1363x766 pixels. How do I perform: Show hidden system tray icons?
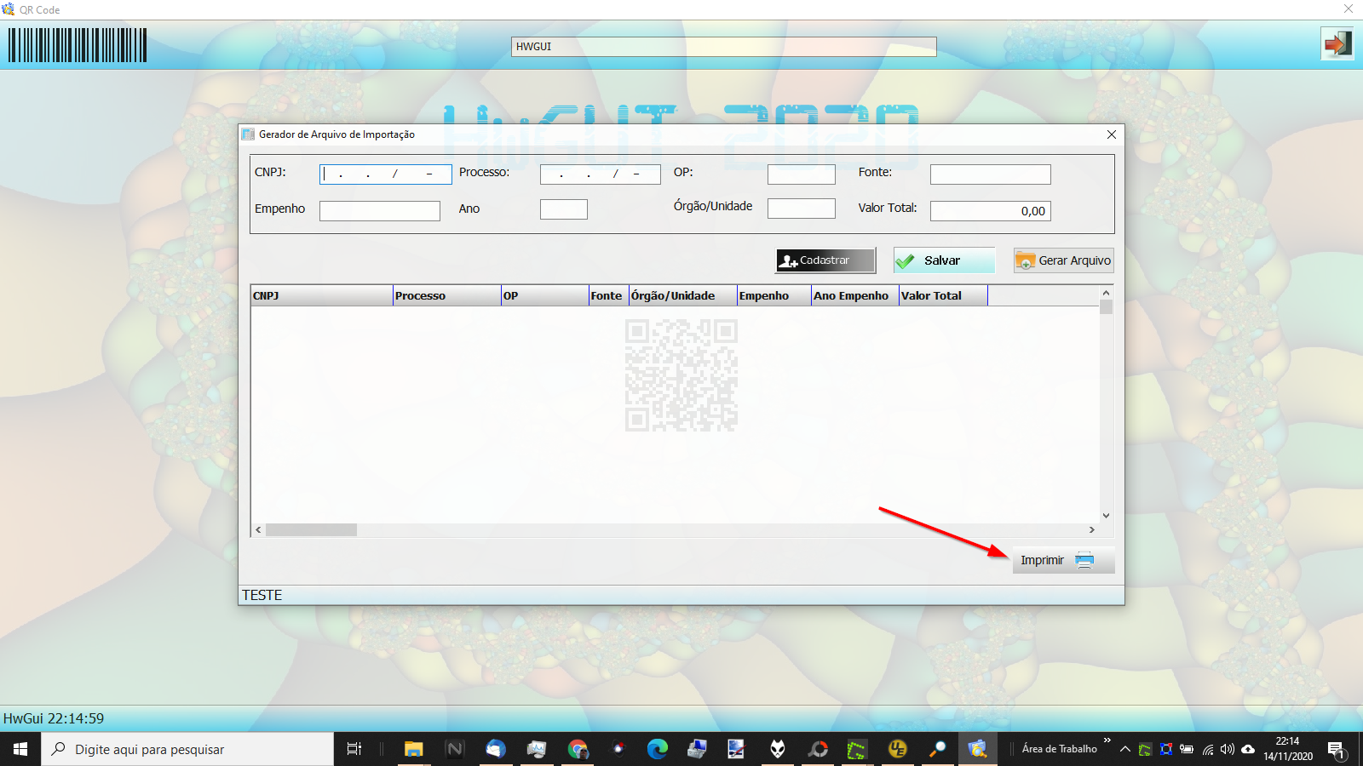[x=1125, y=749]
